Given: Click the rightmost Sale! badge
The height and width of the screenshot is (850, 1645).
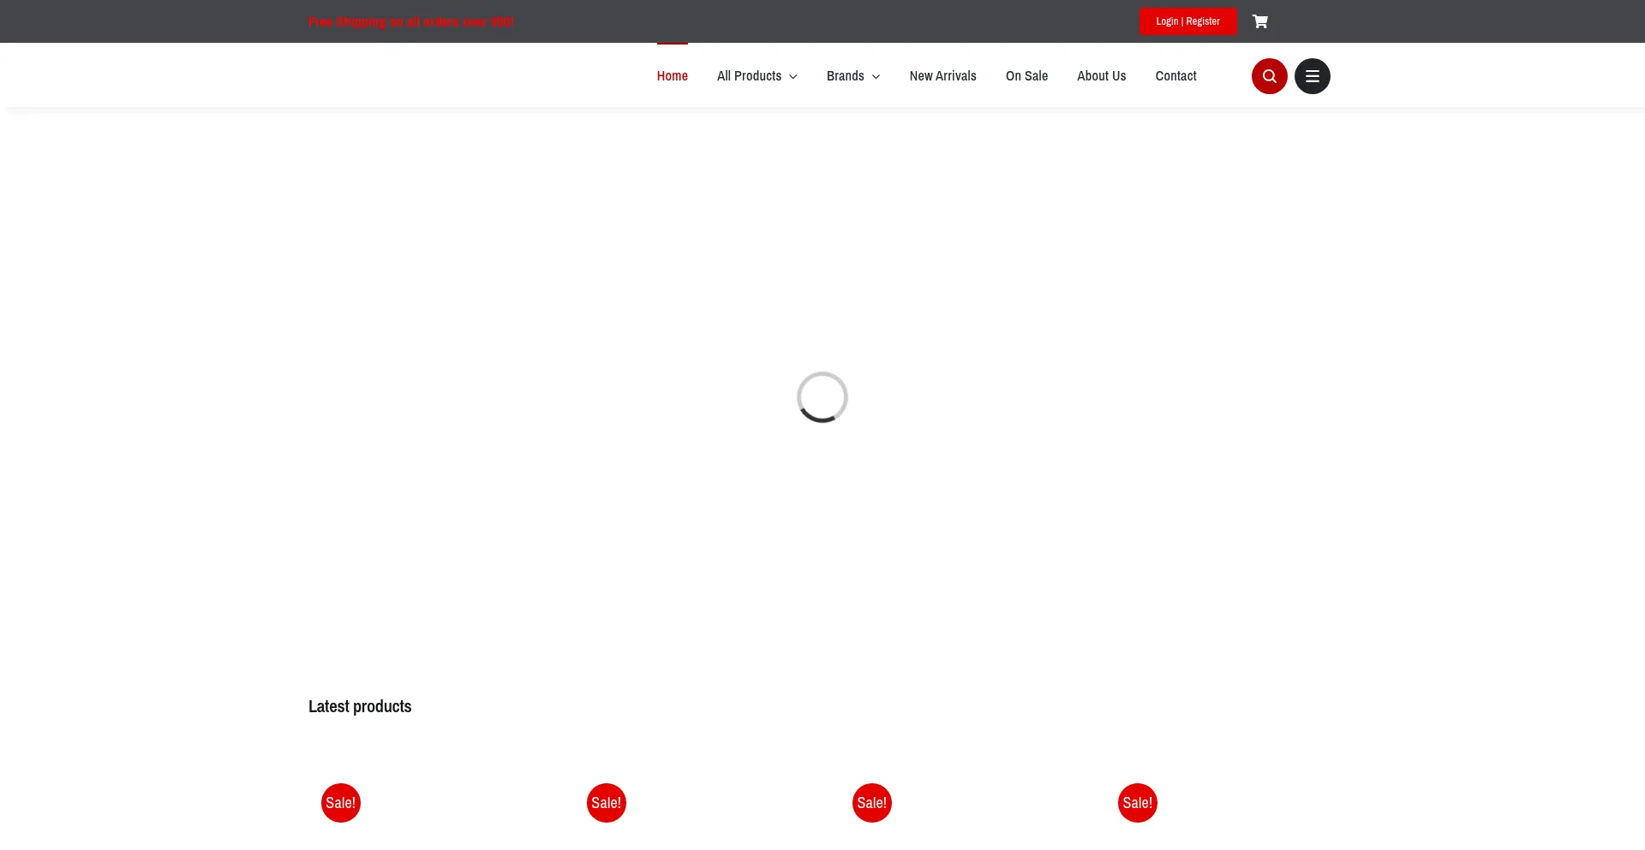Looking at the screenshot, I should (x=1138, y=803).
